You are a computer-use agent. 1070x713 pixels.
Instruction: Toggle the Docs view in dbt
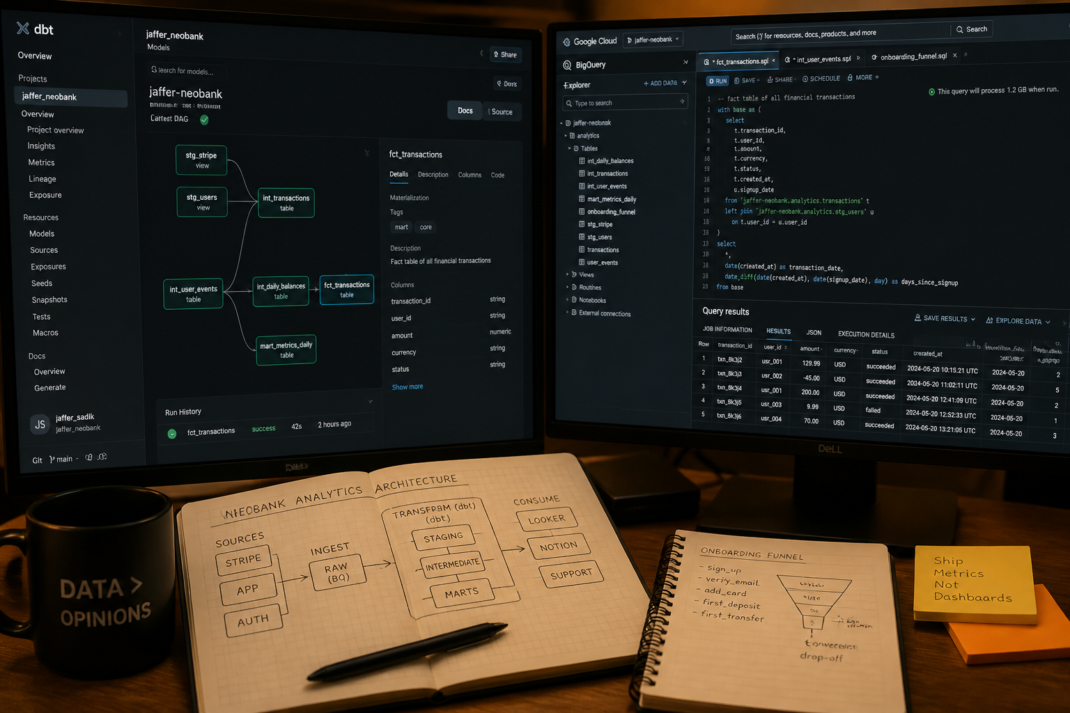pos(465,111)
